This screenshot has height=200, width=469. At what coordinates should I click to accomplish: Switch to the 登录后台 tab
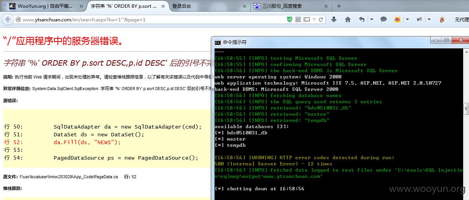coord(209,6)
